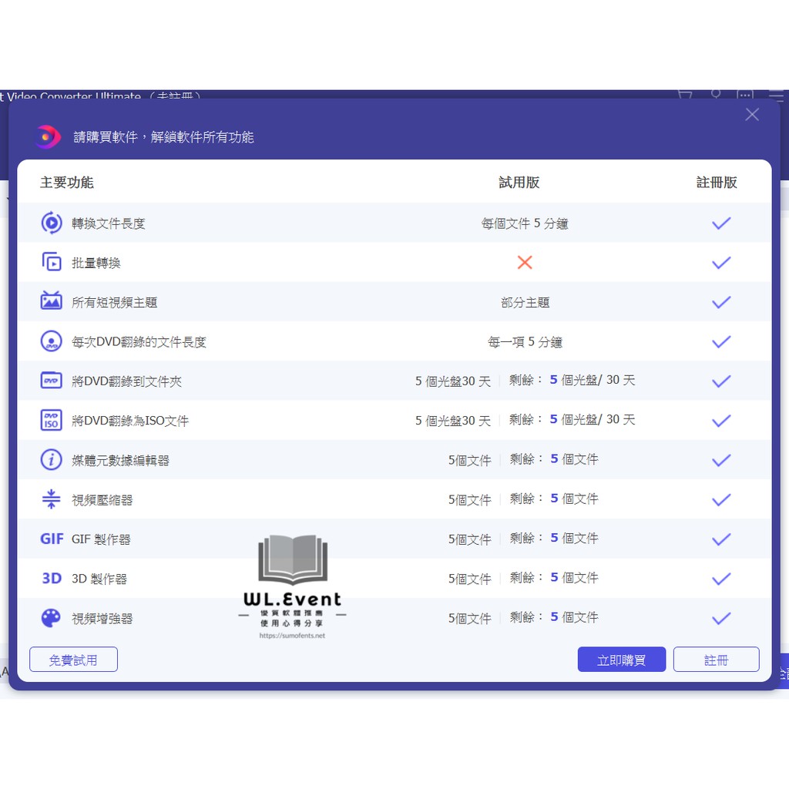Click the 註冊 register button

(716, 660)
